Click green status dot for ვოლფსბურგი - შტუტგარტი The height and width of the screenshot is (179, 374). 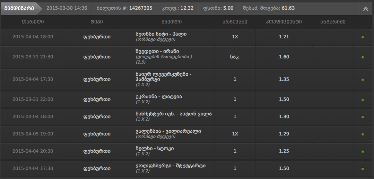pyautogui.click(x=363, y=169)
